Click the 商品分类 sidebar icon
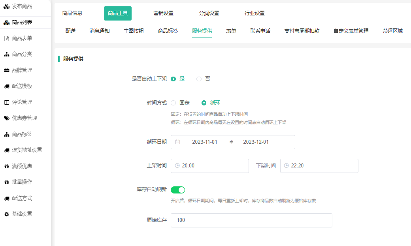 coord(6,54)
